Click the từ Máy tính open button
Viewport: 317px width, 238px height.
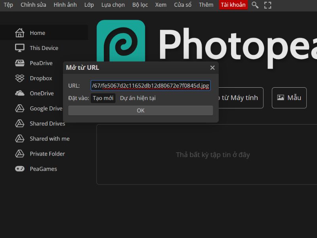coord(241,98)
